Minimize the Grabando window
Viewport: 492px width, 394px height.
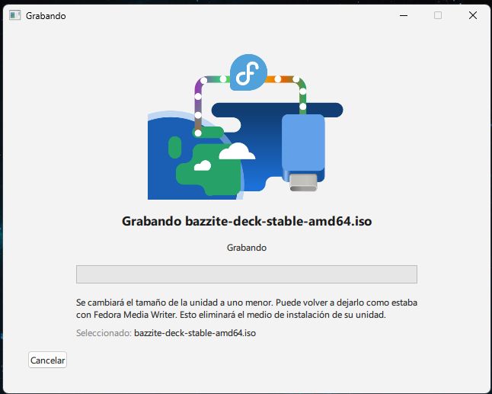[x=404, y=15]
